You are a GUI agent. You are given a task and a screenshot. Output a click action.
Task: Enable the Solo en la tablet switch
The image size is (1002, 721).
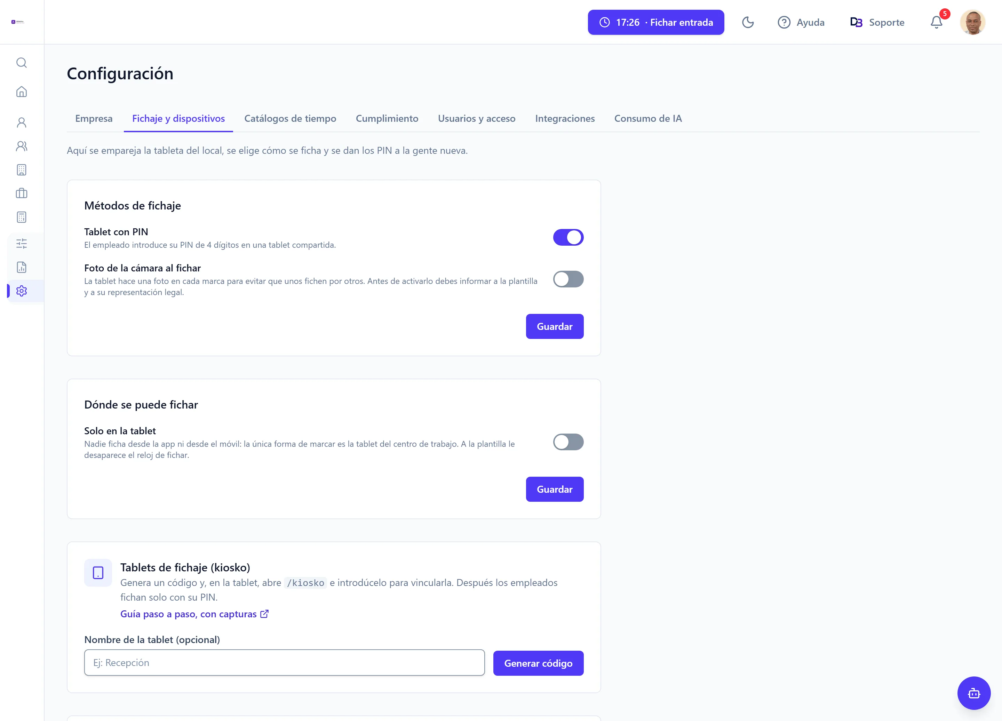(x=568, y=442)
